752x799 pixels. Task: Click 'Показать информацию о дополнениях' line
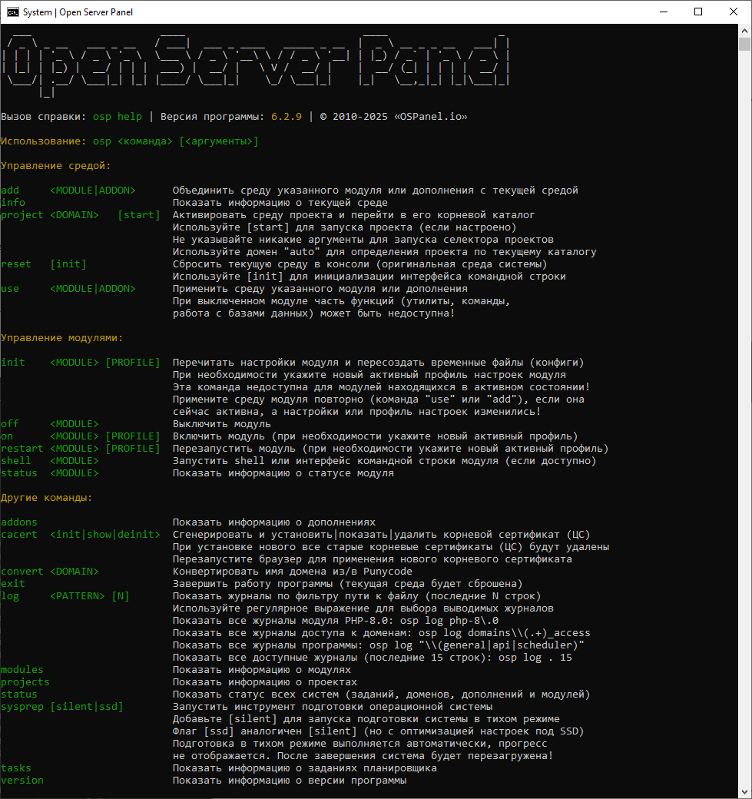coord(274,522)
